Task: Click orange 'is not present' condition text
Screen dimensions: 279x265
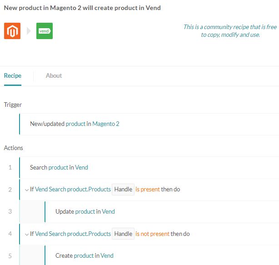Action: click(152, 234)
